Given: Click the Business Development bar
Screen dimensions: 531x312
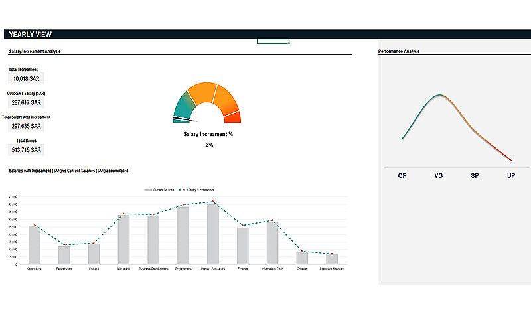Looking at the screenshot, I should 153,240.
